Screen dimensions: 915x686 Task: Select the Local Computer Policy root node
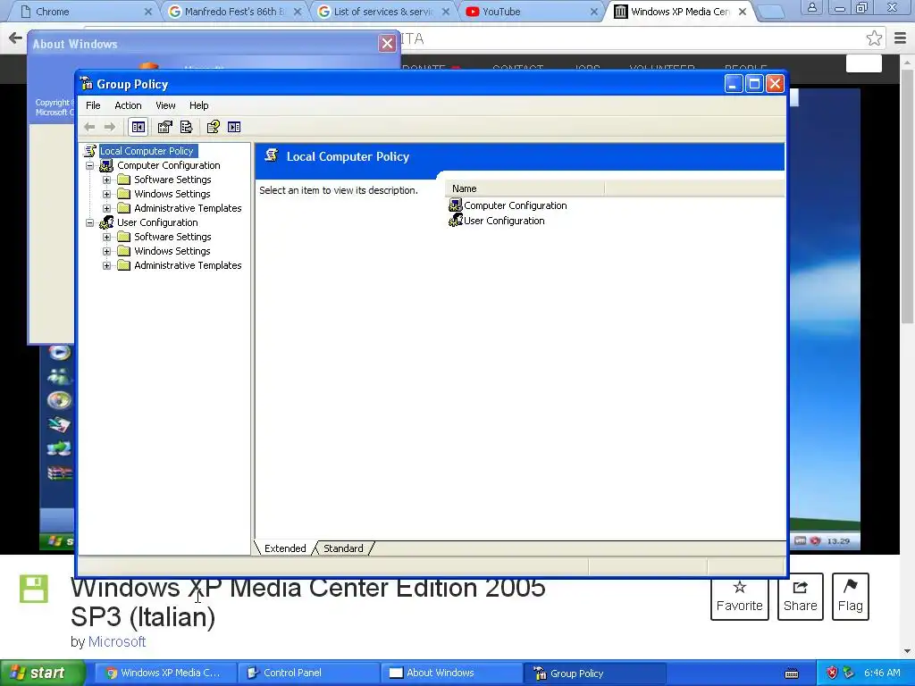pyautogui.click(x=147, y=151)
